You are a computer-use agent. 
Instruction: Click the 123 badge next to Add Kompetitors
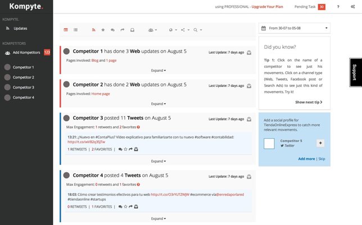(x=47, y=52)
